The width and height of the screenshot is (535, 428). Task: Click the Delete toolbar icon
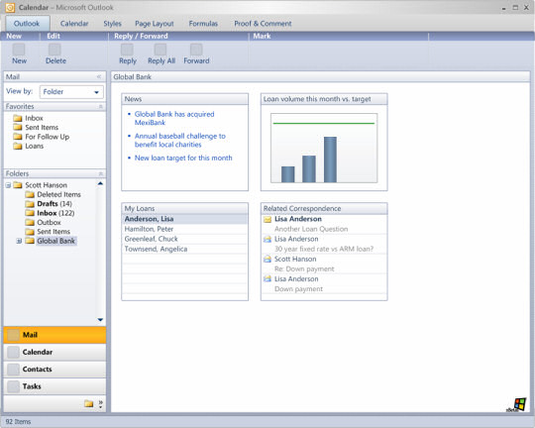pyautogui.click(x=54, y=50)
